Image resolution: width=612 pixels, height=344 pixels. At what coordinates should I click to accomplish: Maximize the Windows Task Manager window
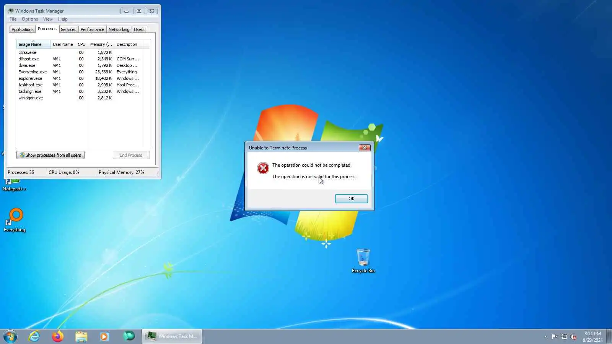tap(139, 11)
